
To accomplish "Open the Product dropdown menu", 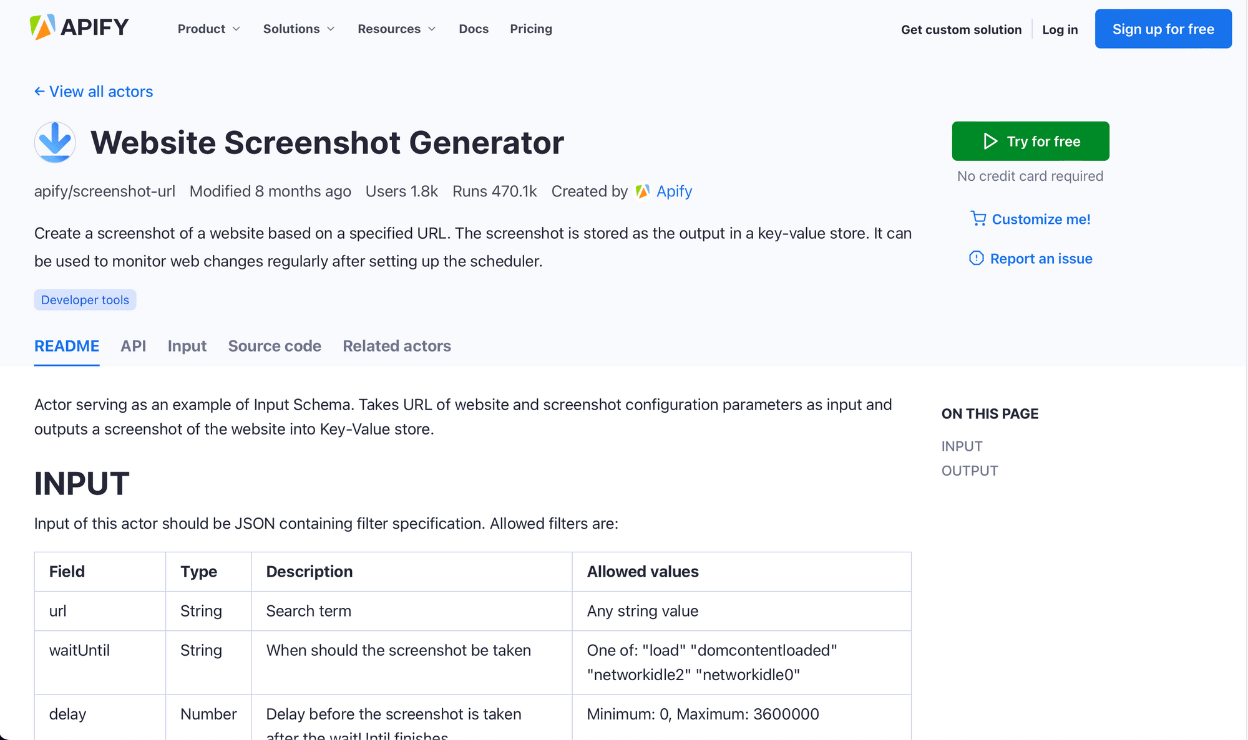I will click(x=209, y=29).
